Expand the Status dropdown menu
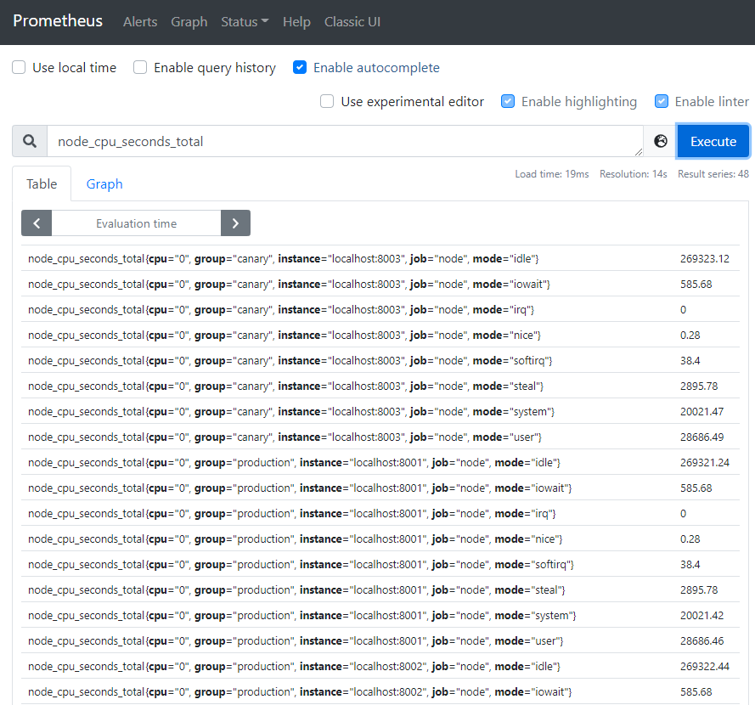755x705 pixels. [x=245, y=22]
